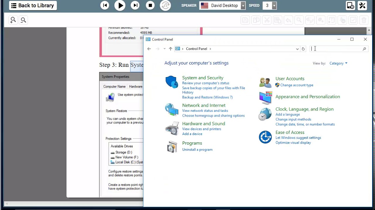Open Backup and Restore (Windows 7)

click(x=207, y=97)
